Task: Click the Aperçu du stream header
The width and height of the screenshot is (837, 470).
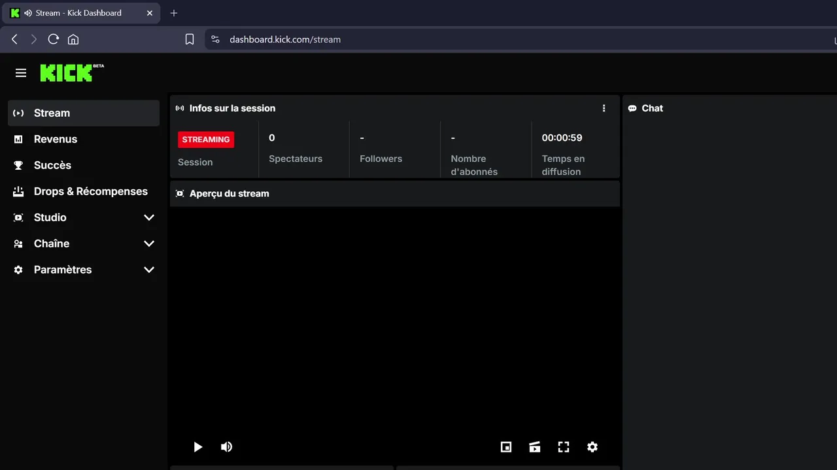Action: click(229, 194)
